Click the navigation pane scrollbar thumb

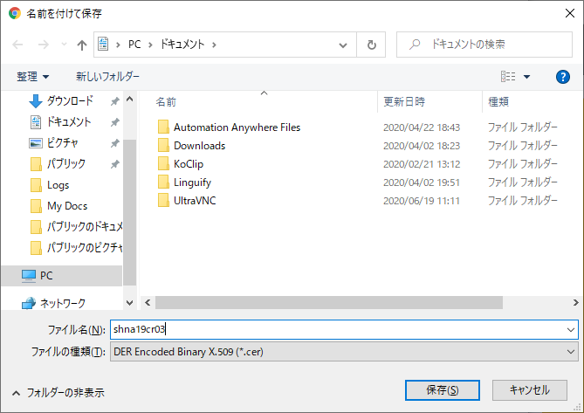click(x=129, y=212)
